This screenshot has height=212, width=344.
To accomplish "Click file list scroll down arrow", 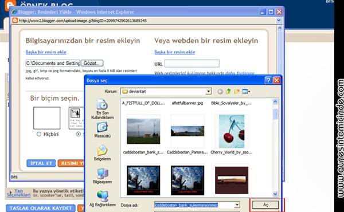I will (x=275, y=194).
